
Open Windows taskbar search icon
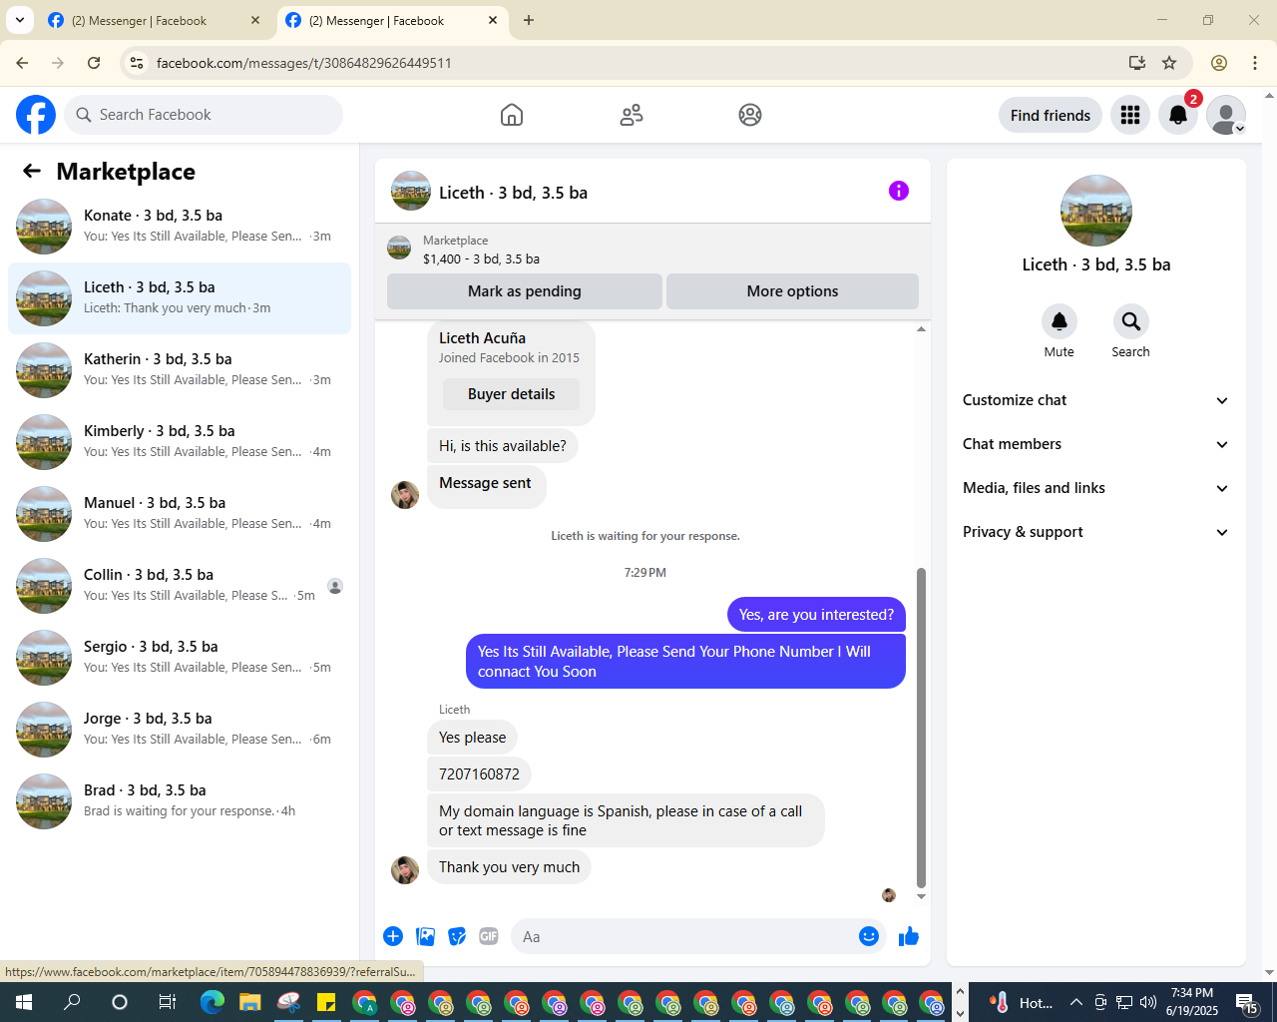point(72,1002)
